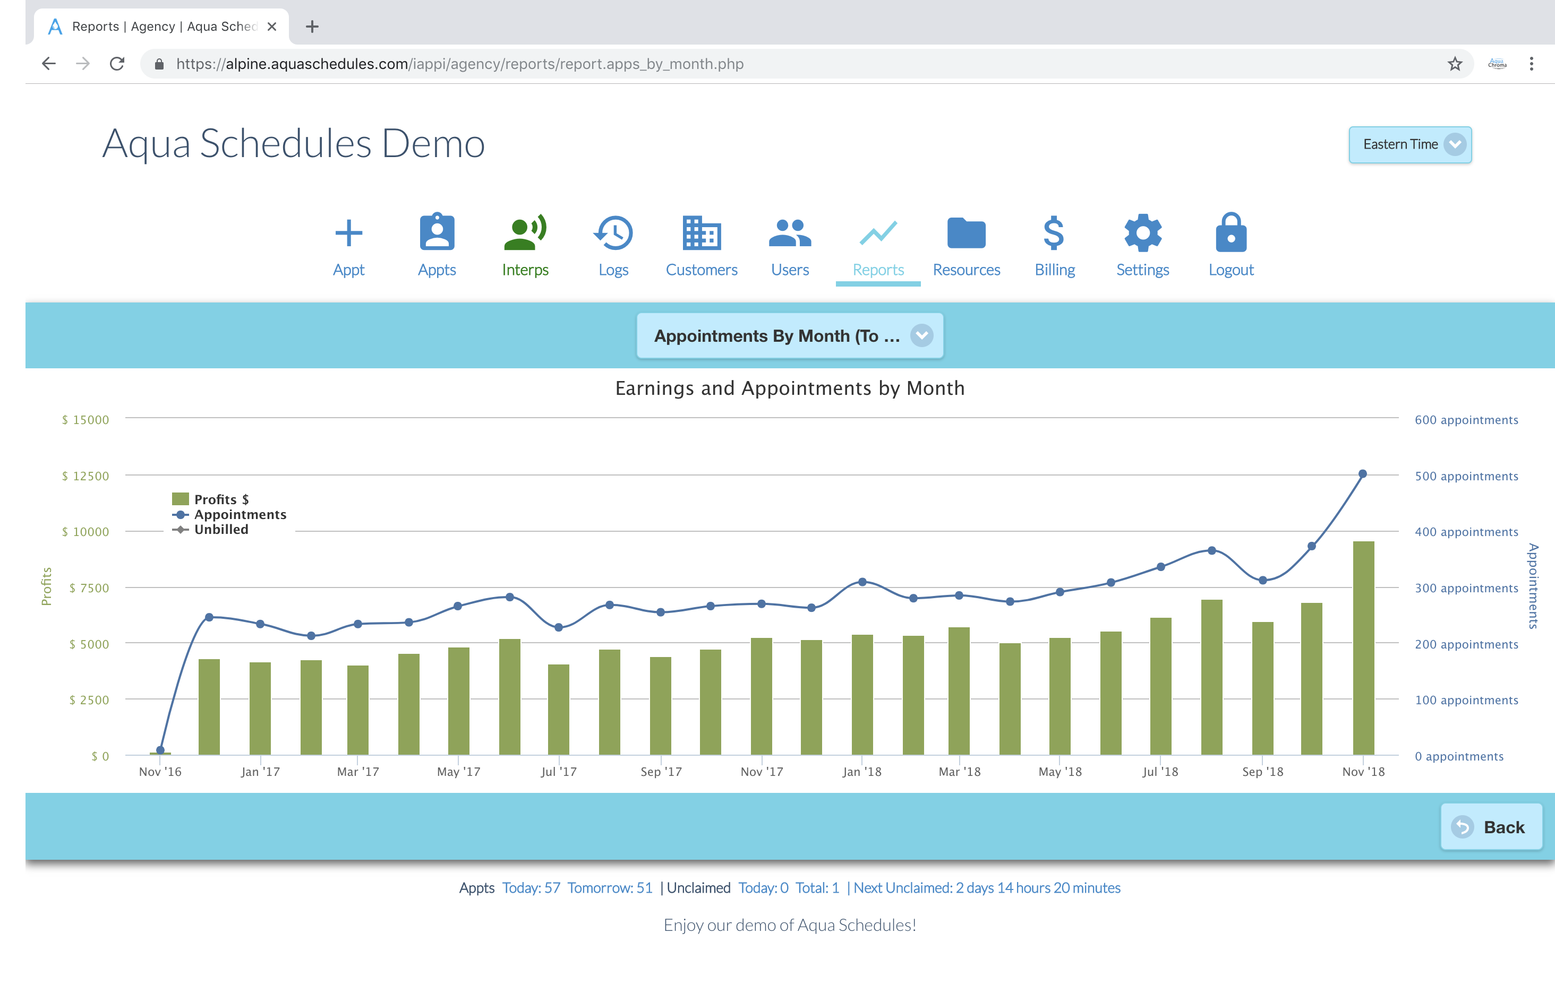
Task: Click the Customers navigation label
Action: (702, 270)
